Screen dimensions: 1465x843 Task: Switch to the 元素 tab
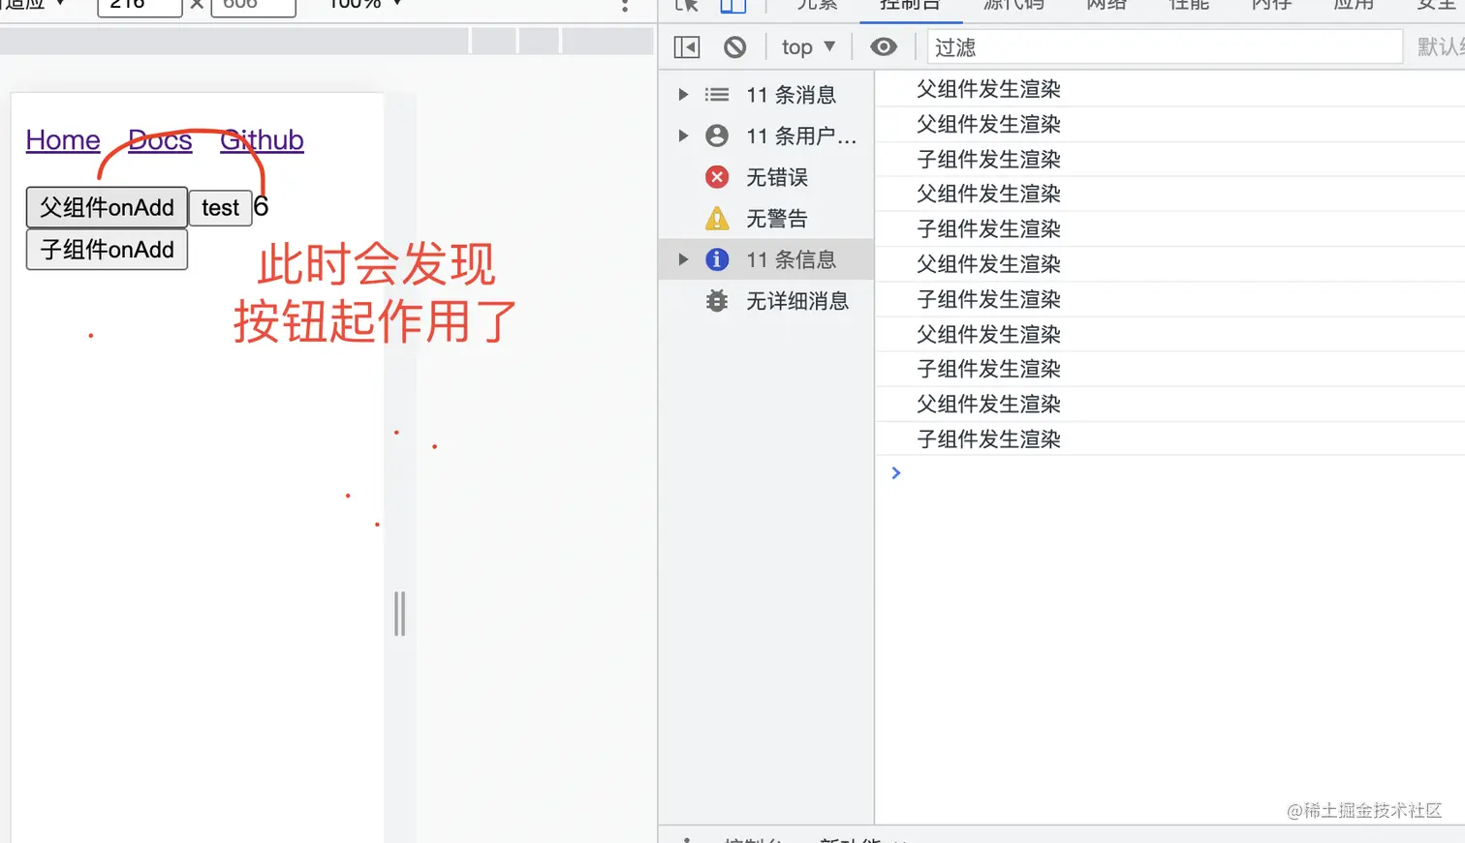click(819, 6)
